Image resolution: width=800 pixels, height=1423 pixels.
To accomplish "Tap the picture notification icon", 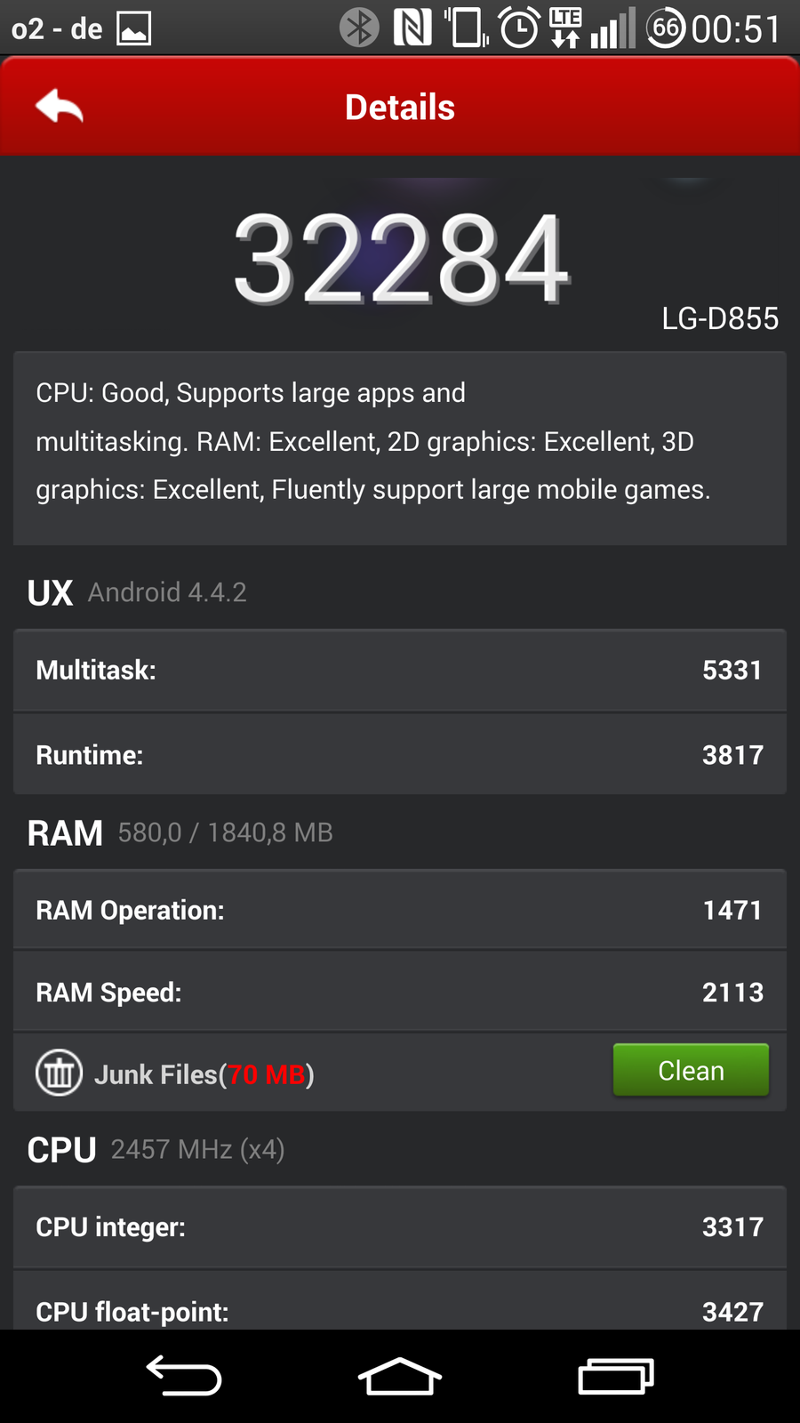I will [134, 28].
